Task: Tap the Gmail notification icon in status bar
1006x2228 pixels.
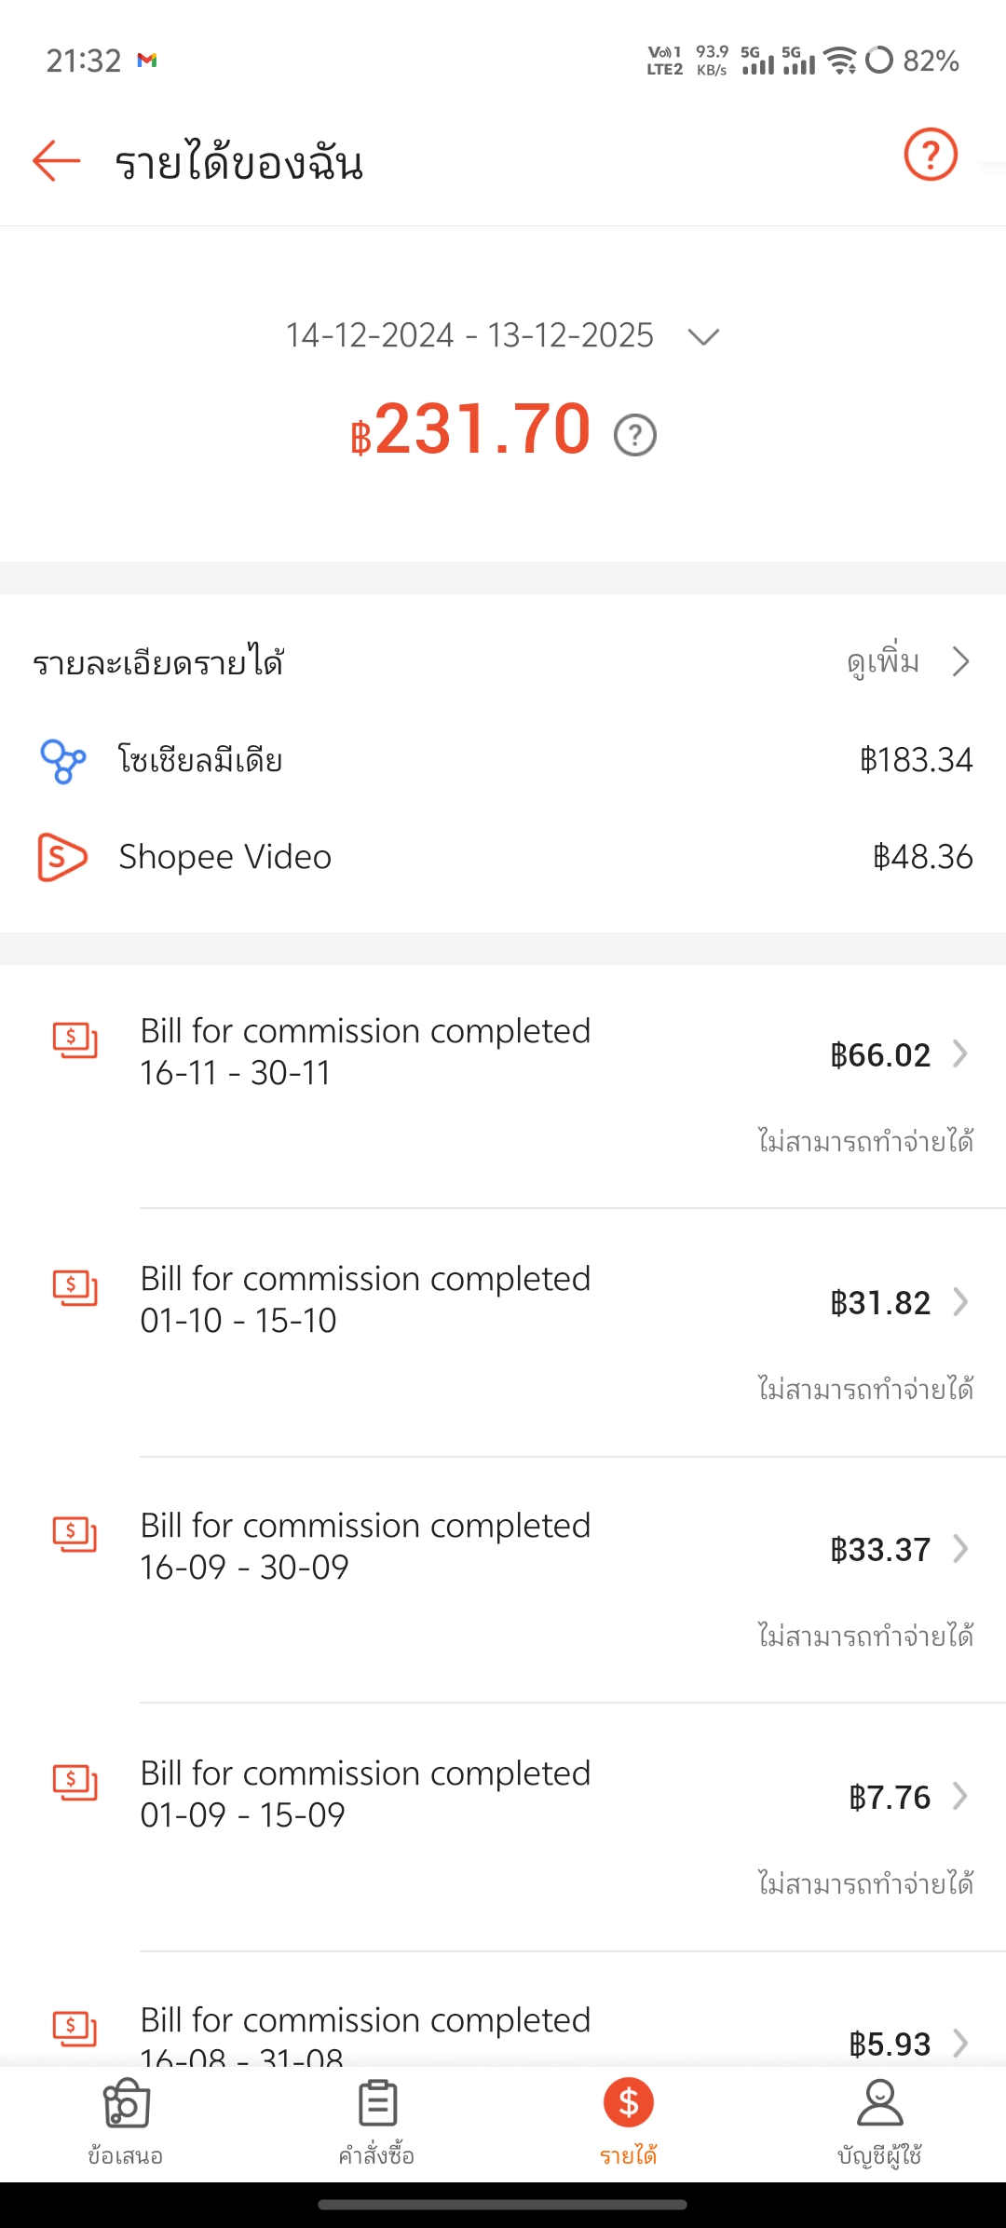Action: (x=147, y=61)
